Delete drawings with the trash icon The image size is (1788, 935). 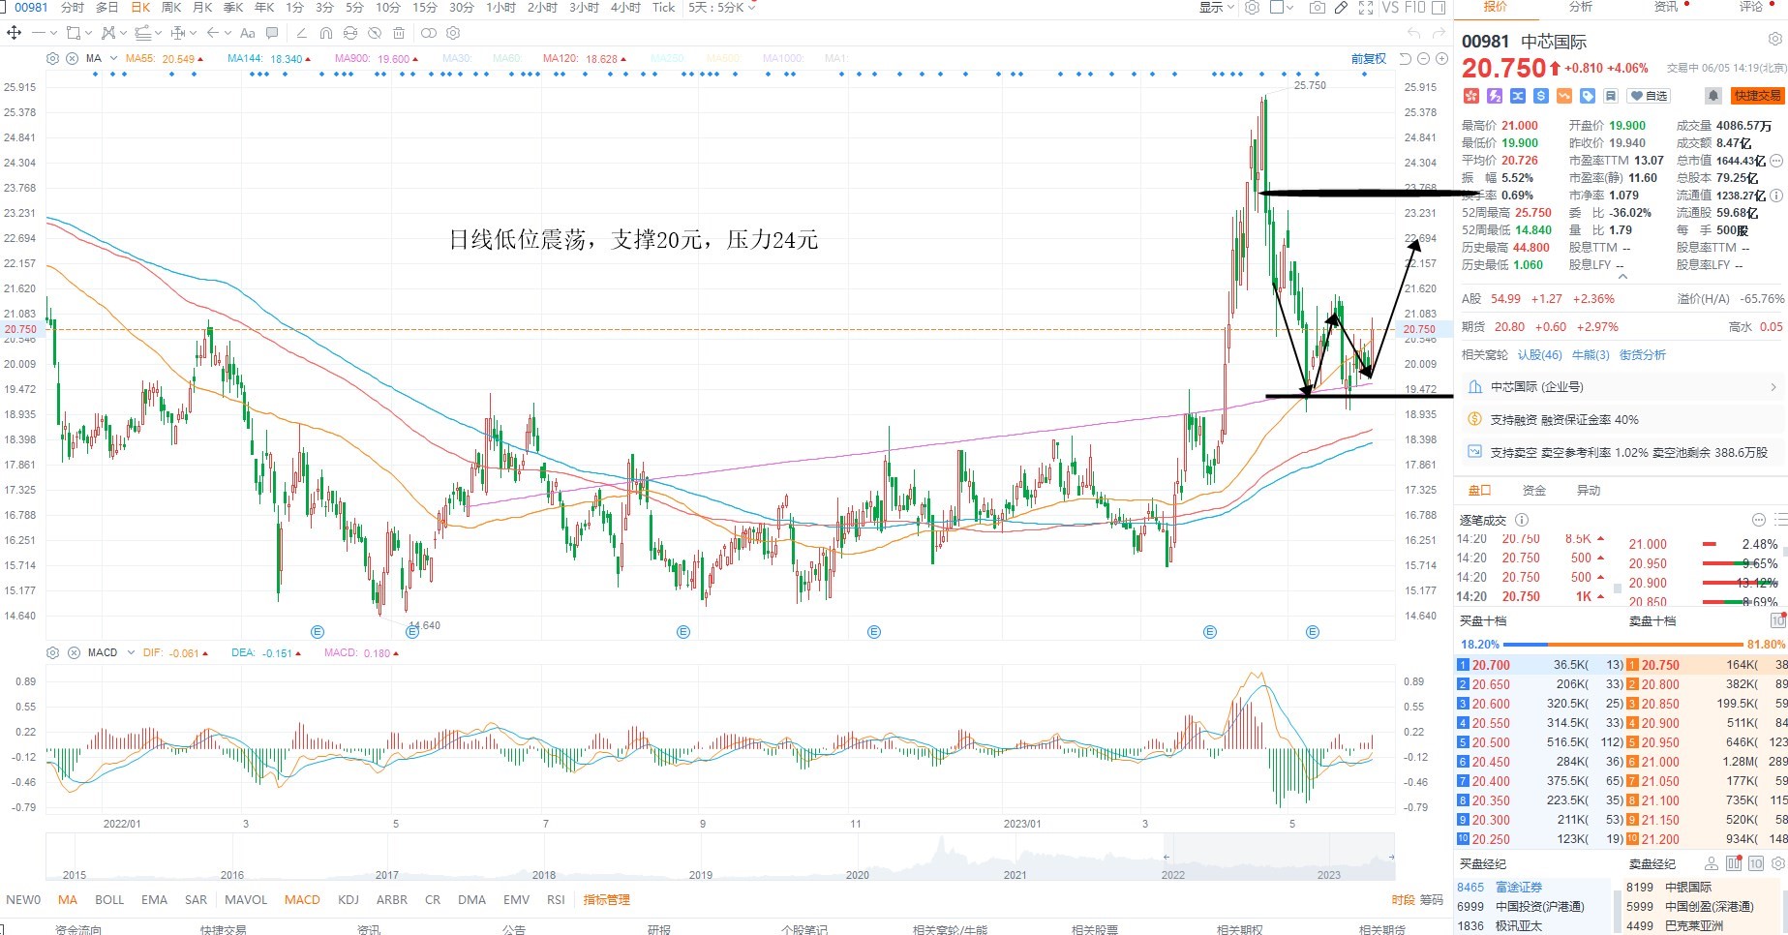coord(400,33)
